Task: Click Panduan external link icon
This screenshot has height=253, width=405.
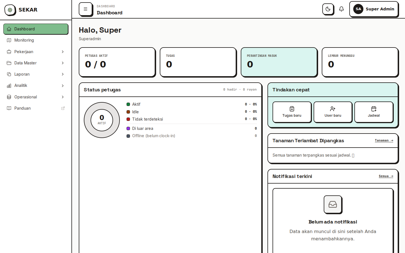Action: coord(63,108)
